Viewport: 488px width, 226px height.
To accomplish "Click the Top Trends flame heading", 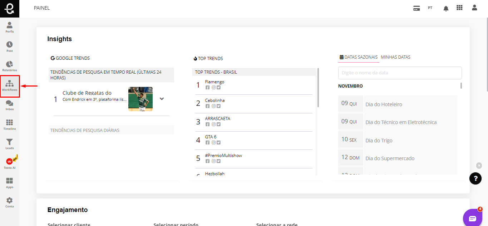I will 208,58.
